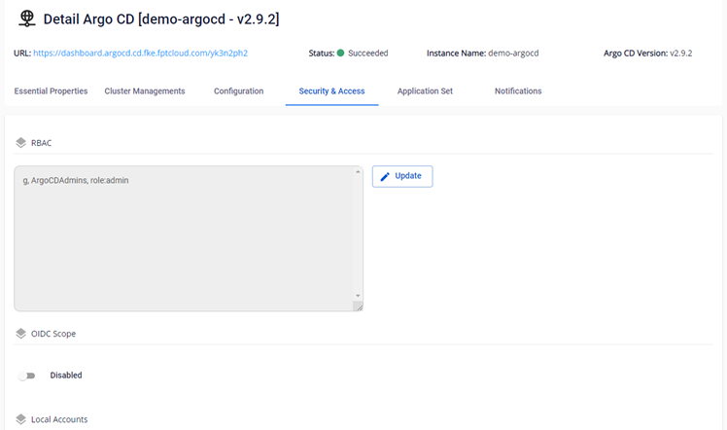
Task: Click the RBAC section layers icon
Action: pos(20,142)
